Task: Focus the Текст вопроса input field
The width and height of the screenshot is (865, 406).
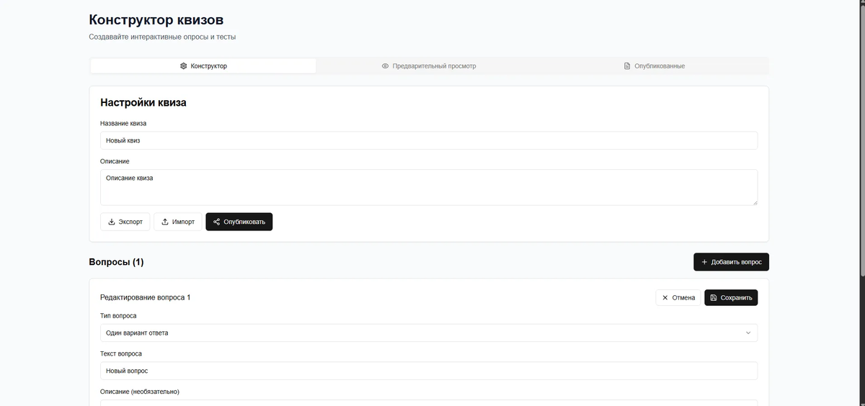Action: coord(429,371)
